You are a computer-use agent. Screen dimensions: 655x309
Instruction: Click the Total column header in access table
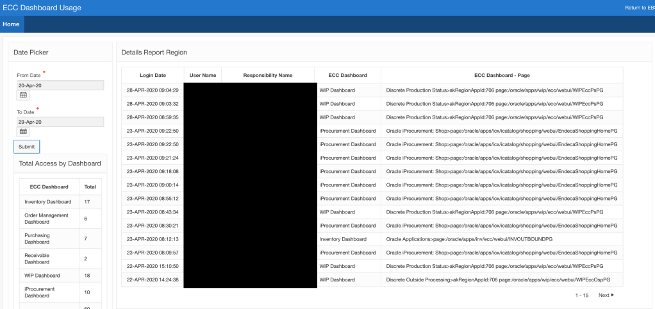90,187
